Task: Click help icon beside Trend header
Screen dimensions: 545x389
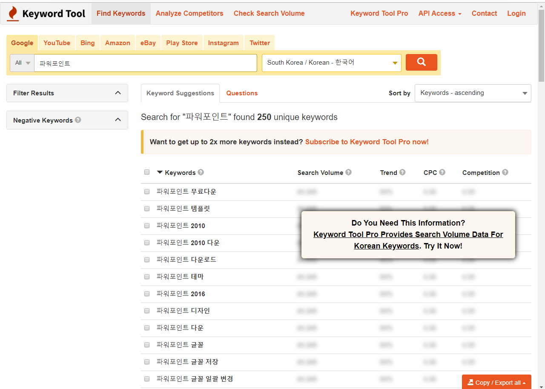Action: point(402,172)
